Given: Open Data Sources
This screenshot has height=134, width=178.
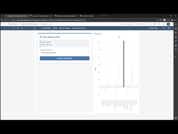Looking at the screenshot, I should coord(140,24).
